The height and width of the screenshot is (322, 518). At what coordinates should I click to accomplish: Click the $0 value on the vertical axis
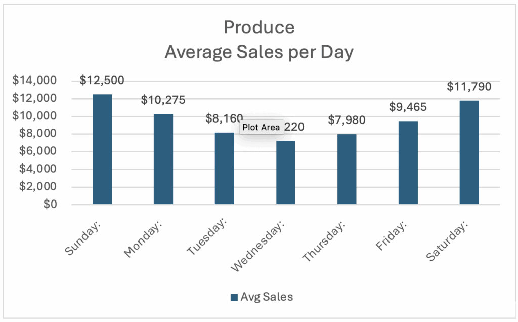click(x=49, y=205)
